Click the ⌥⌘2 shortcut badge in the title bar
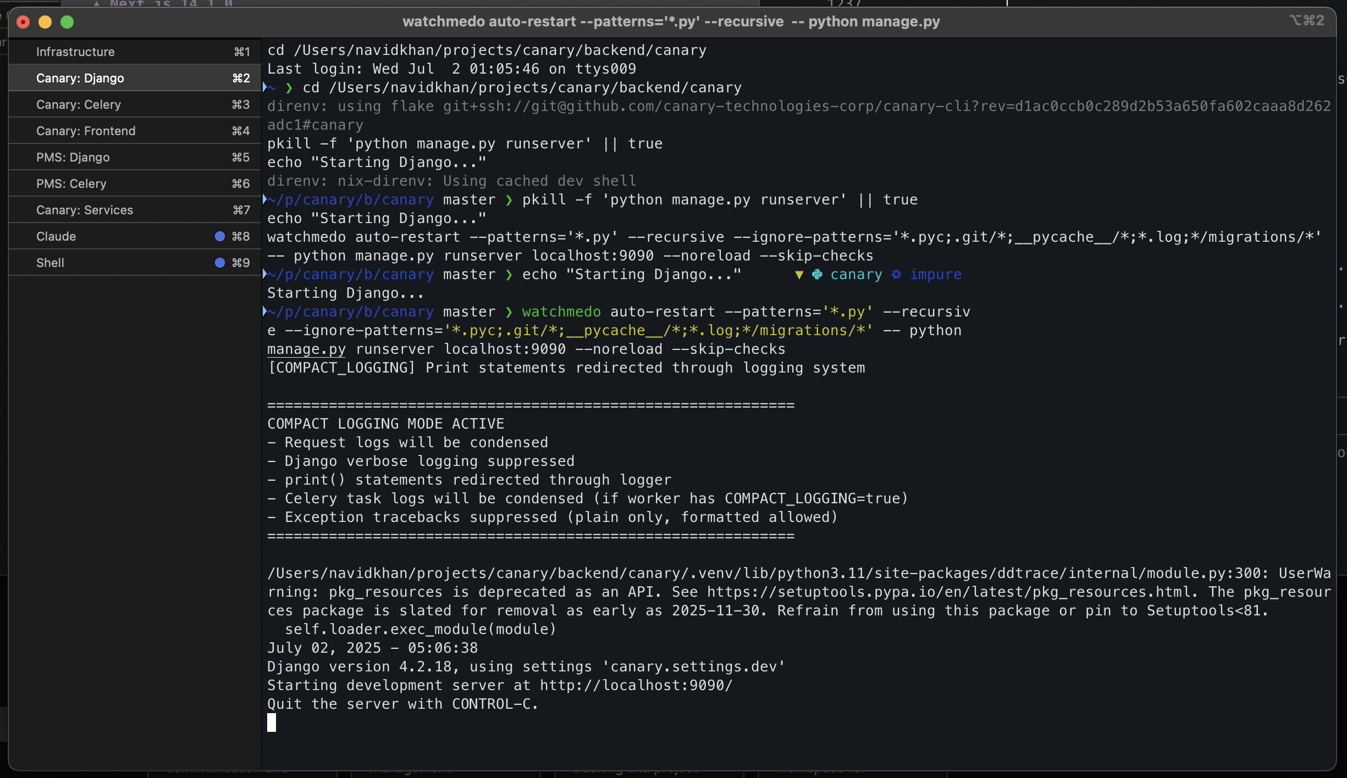The height and width of the screenshot is (778, 1347). 1307,21
